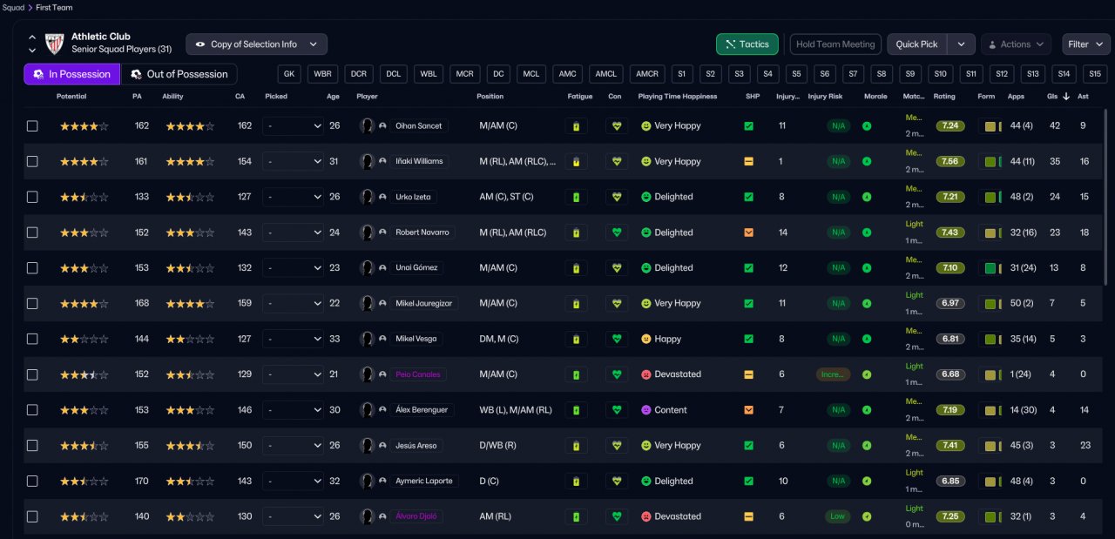1115x539 pixels.
Task: Click Mikel Jauregizar's form color swatch
Action: [x=990, y=304]
